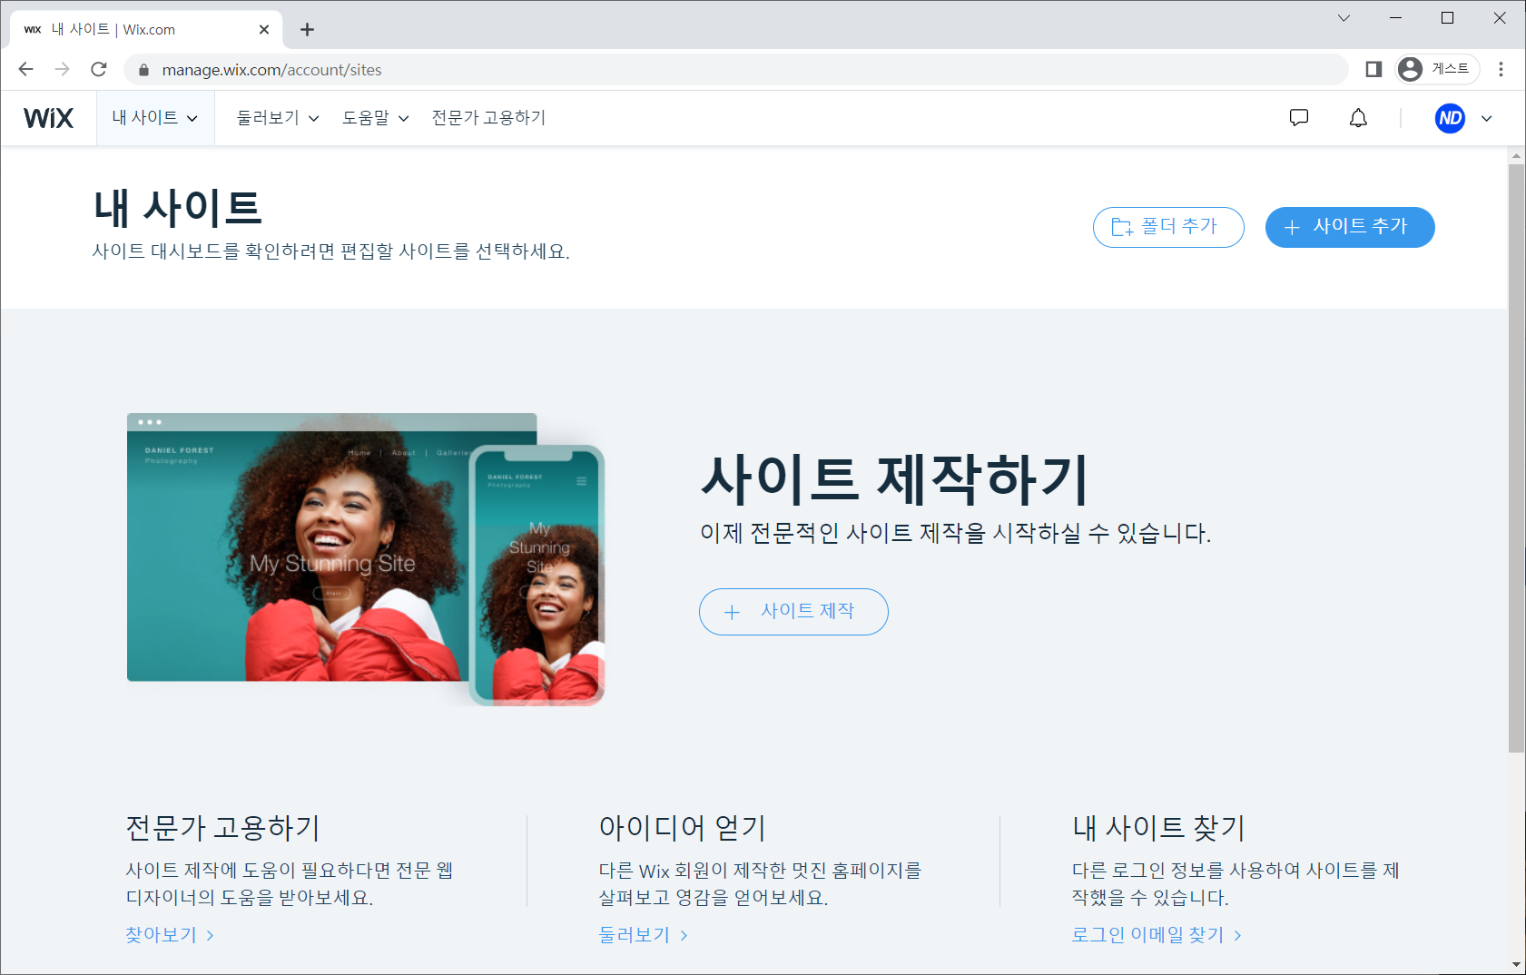This screenshot has height=975, width=1526.
Task: Open the 찾아보기 link
Action: click(170, 935)
